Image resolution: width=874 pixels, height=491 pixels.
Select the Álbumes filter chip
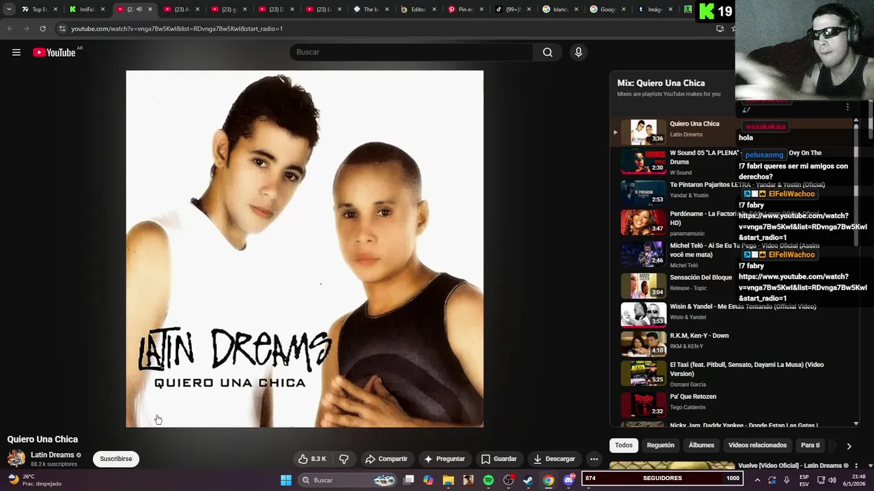[x=701, y=445]
